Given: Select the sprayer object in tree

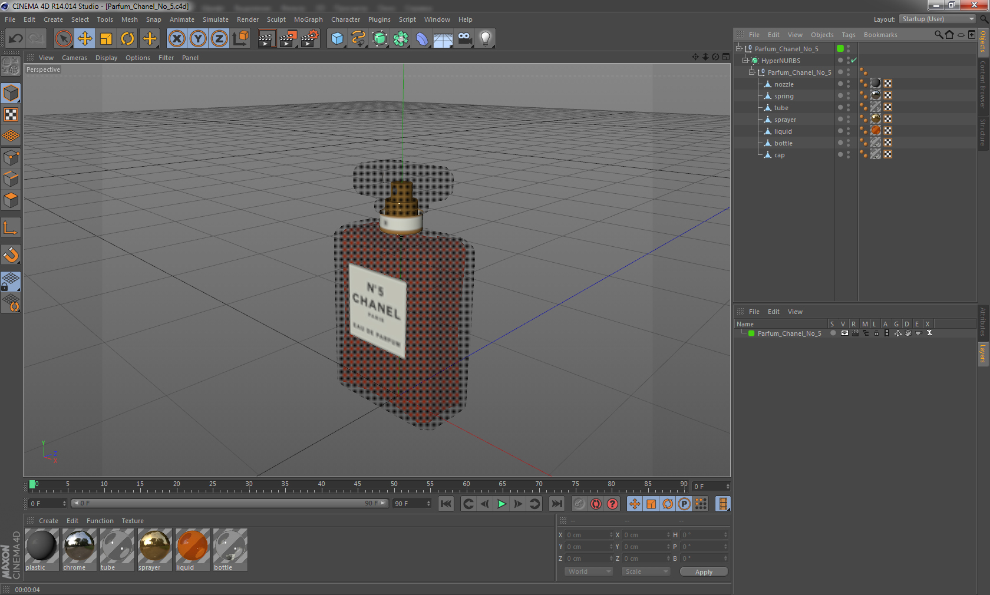Looking at the screenshot, I should coord(785,120).
